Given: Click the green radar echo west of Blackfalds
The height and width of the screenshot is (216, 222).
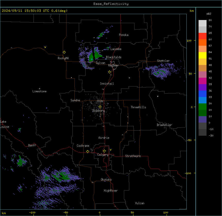Looking at the screenshot, I should click(x=98, y=55).
